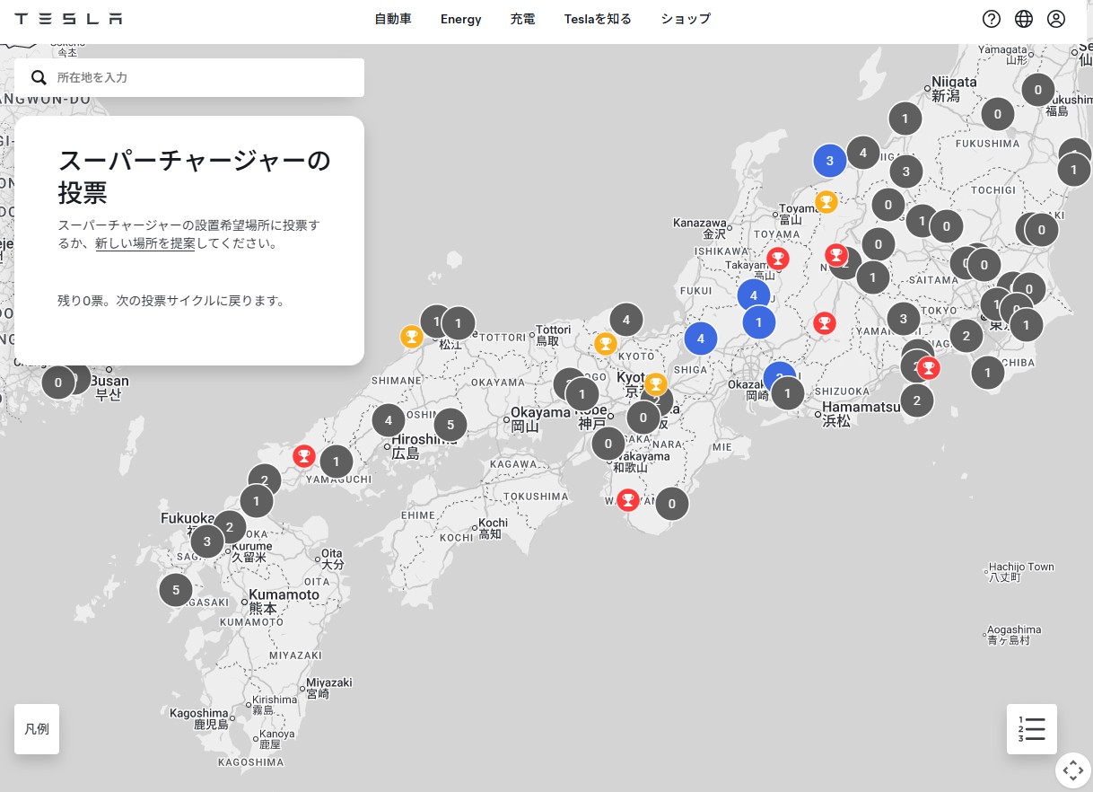Open the help question mark icon

click(992, 19)
